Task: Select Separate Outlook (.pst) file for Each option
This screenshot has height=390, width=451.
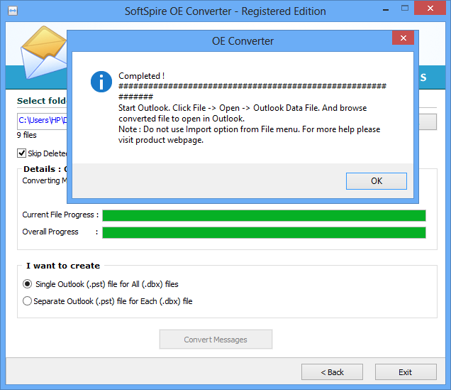Action: point(27,301)
